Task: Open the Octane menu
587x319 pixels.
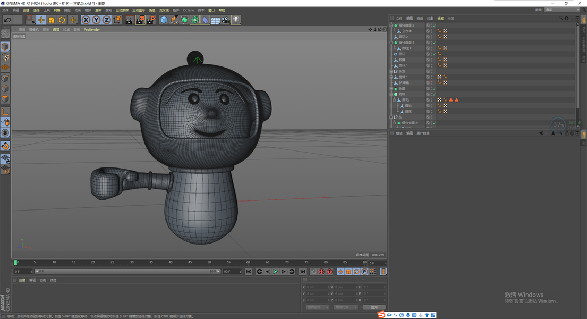Action: click(x=188, y=10)
